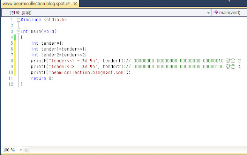
Task: Click the int main(void) declaration
Action: tap(39, 32)
